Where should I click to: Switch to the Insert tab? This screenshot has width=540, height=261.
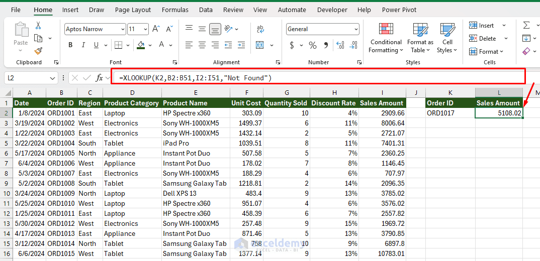[x=70, y=10]
